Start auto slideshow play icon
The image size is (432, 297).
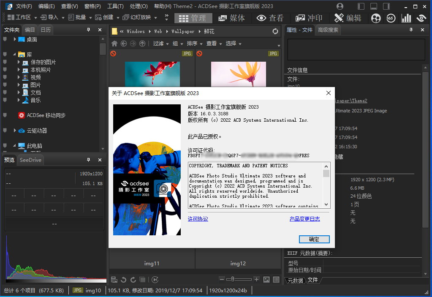(155, 280)
